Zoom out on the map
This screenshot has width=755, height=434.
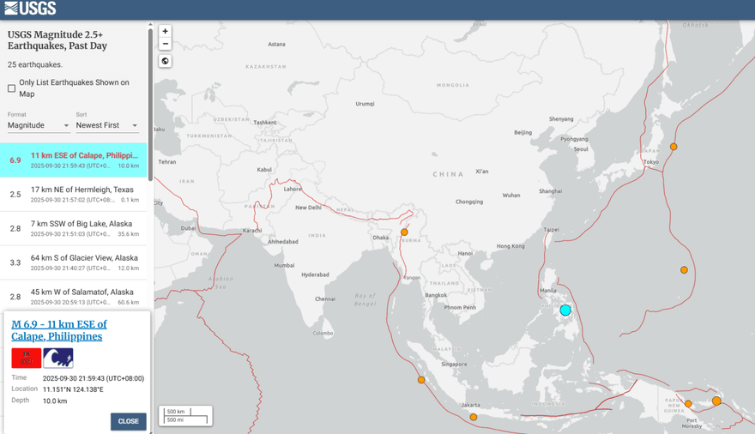pos(165,44)
